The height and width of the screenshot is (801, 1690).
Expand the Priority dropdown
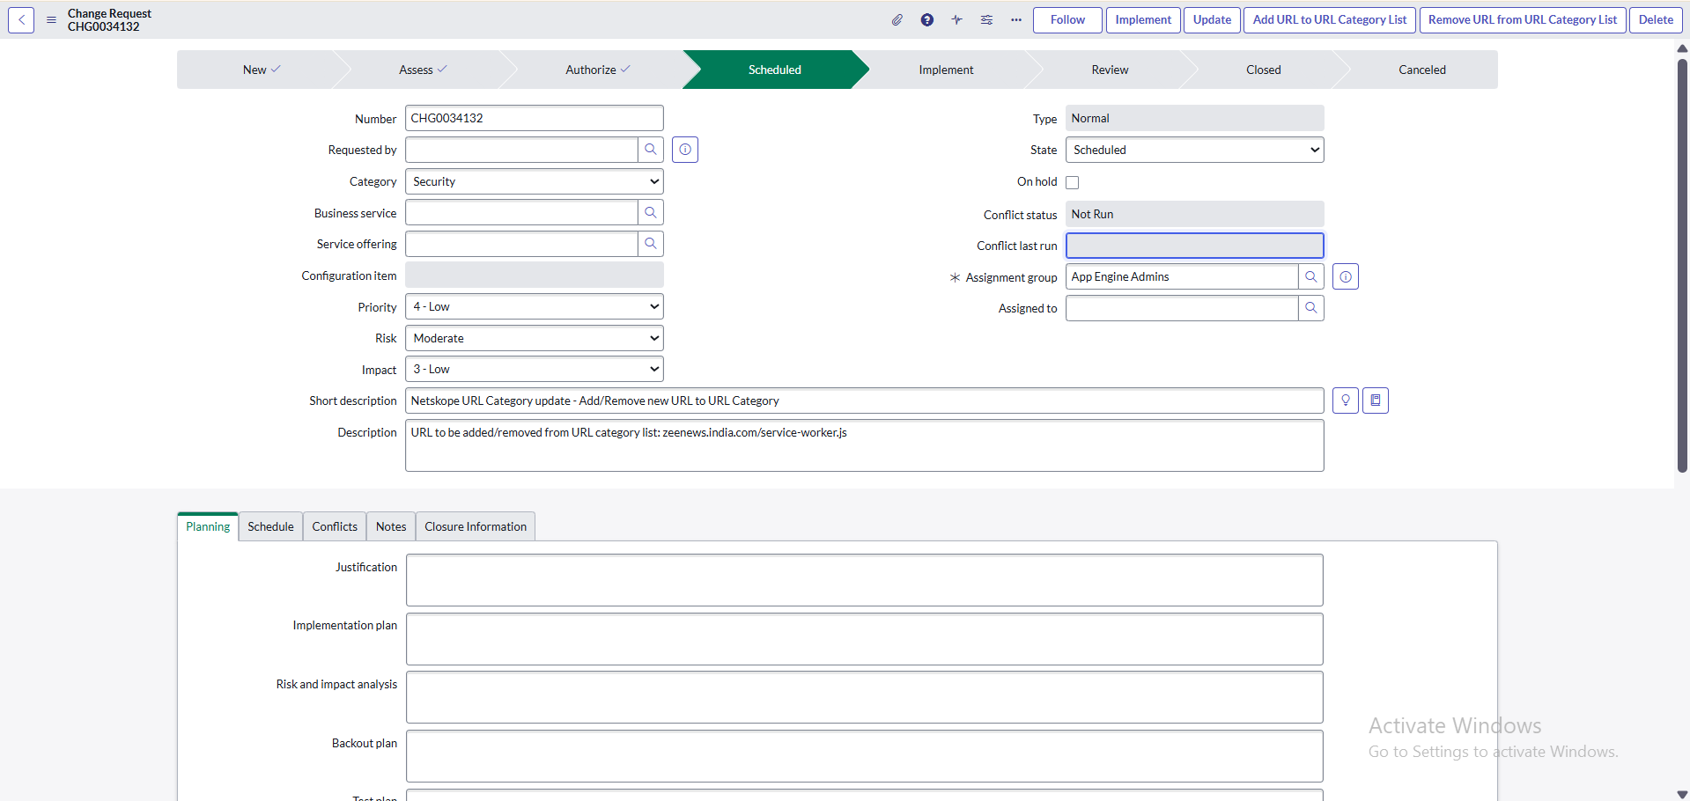point(535,306)
